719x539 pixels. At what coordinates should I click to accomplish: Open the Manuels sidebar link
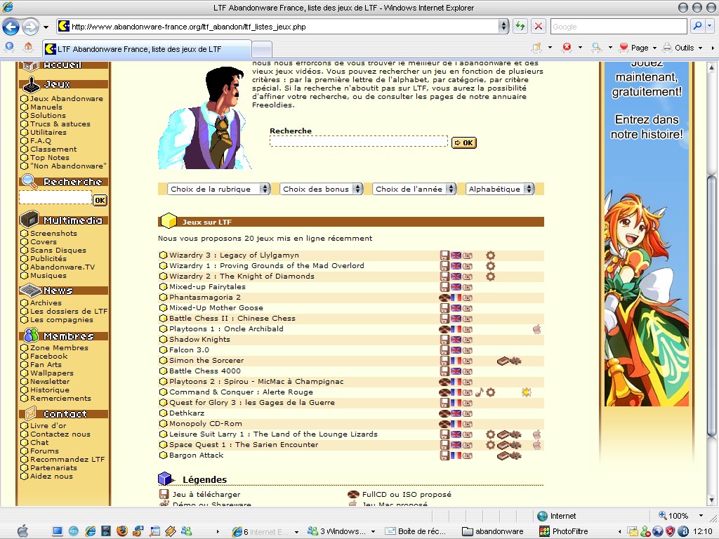pyautogui.click(x=46, y=107)
